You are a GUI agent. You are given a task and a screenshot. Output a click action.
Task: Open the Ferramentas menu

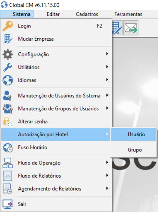click(x=129, y=14)
